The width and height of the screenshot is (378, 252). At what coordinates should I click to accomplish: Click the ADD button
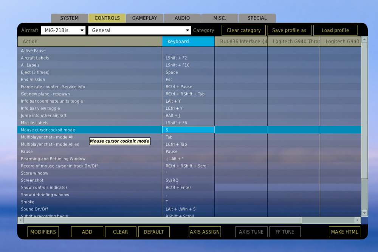(x=87, y=232)
